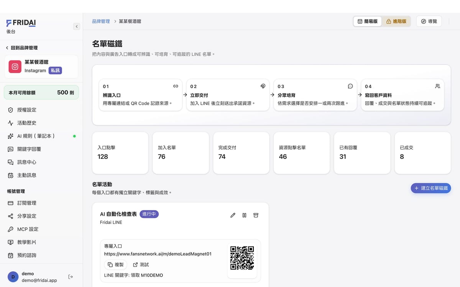Open 主動訊息 in the sidebar
The width and height of the screenshot is (460, 287).
(41, 175)
